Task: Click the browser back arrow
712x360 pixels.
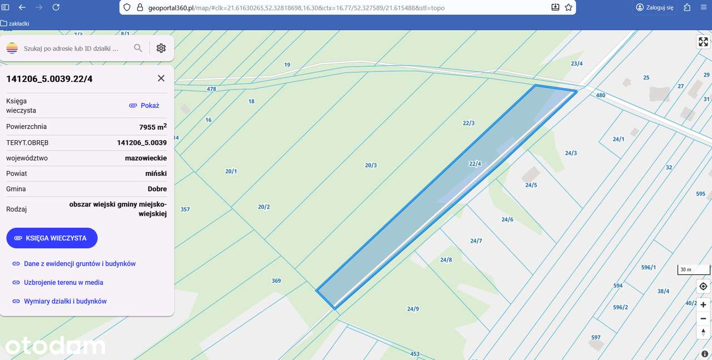Action: tap(22, 7)
